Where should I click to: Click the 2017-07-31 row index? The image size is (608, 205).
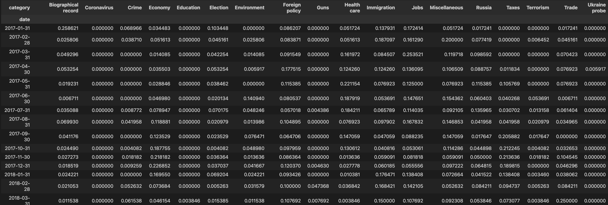[x=17, y=110]
